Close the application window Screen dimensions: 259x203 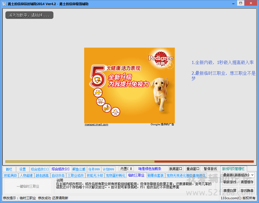pyautogui.click(x=251, y=3)
